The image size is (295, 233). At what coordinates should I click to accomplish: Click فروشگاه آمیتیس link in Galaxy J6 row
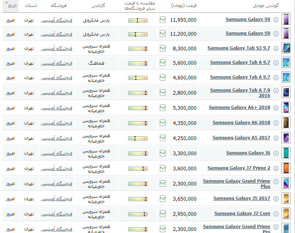(x=57, y=153)
